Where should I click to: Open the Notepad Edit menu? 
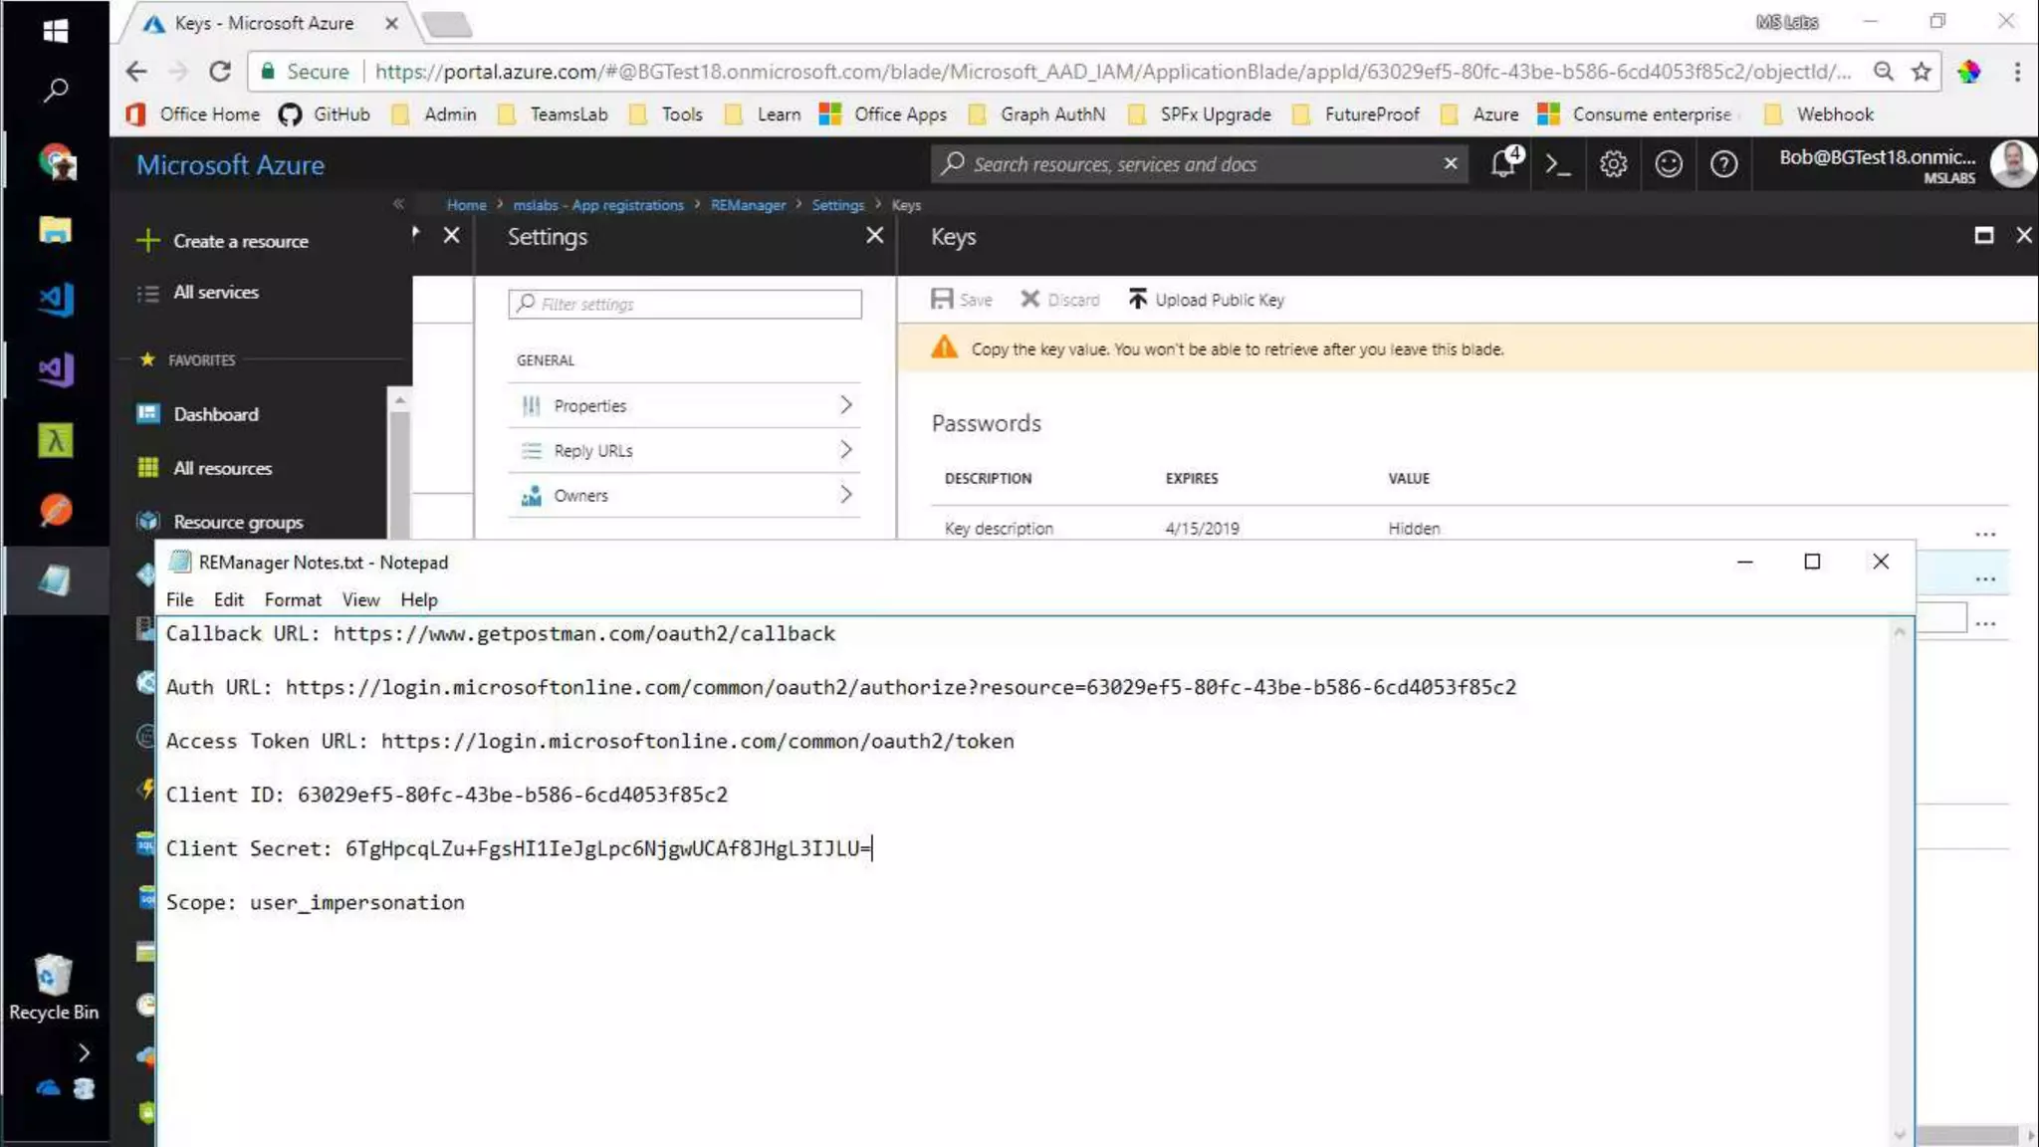[228, 599]
